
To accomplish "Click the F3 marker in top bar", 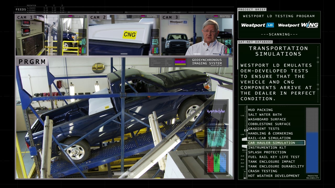I will tap(126, 12).
